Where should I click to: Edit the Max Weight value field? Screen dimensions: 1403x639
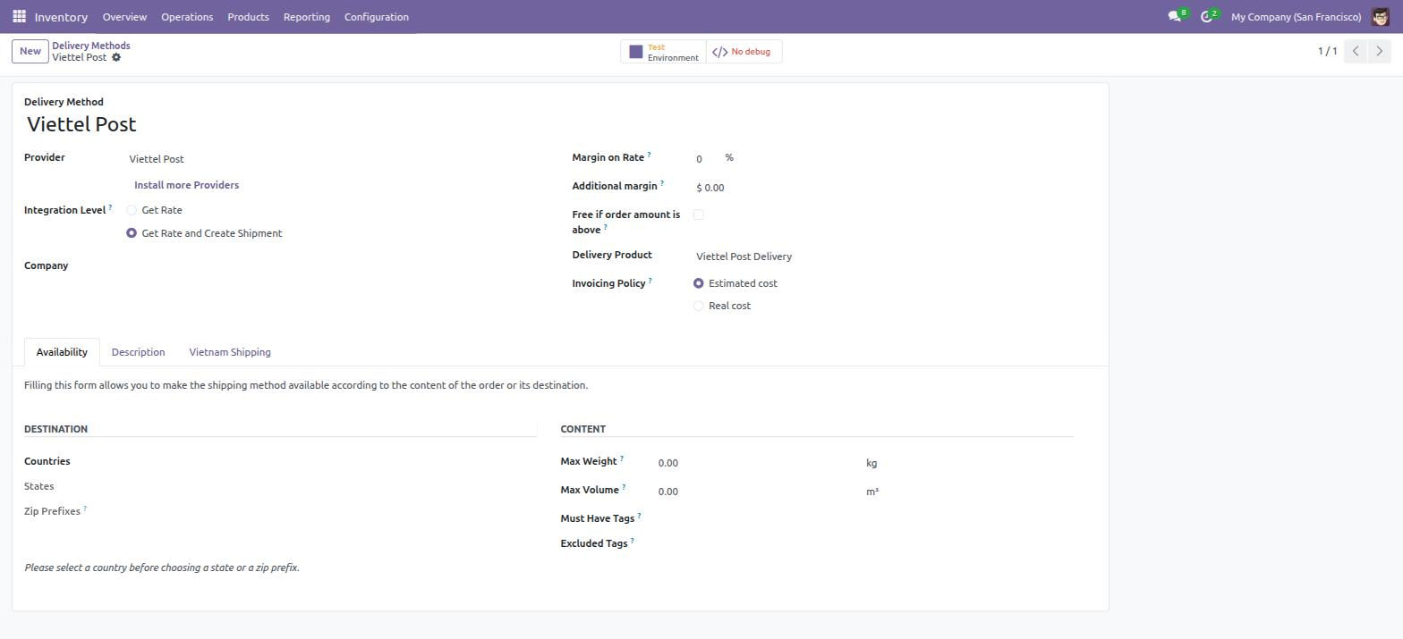[x=759, y=463]
